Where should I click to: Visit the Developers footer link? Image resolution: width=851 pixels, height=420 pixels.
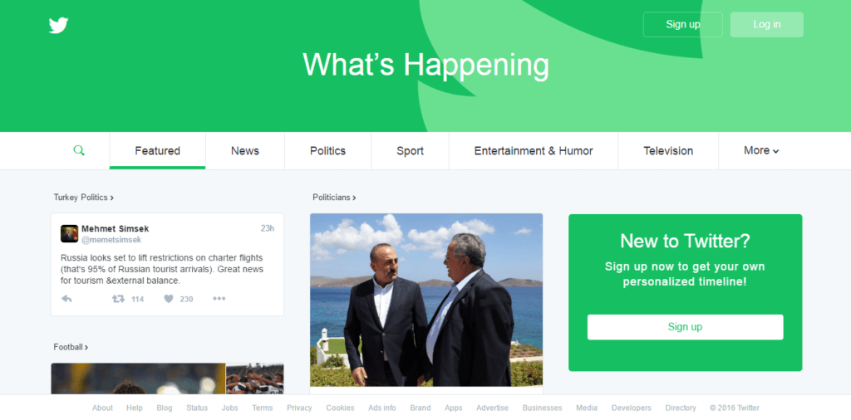pos(632,408)
